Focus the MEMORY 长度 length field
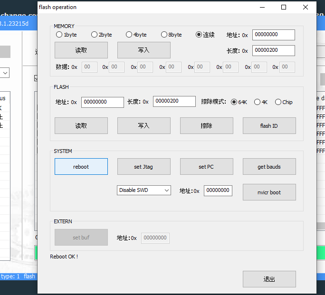 273,50
